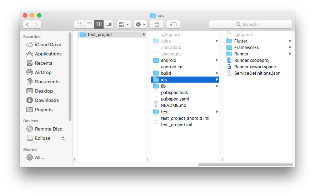Activate column view toggle button
This screenshot has height=196, width=315.
99,24
